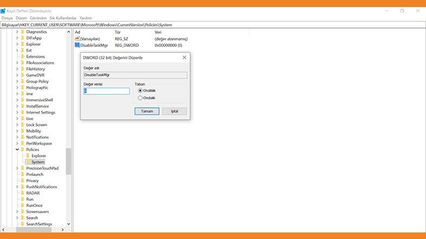Click the Değer verisi input field
The width and height of the screenshot is (426, 239).
click(106, 91)
